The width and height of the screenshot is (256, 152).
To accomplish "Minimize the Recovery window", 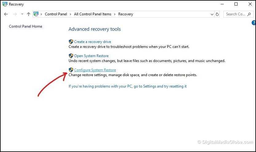I will point(222,4).
